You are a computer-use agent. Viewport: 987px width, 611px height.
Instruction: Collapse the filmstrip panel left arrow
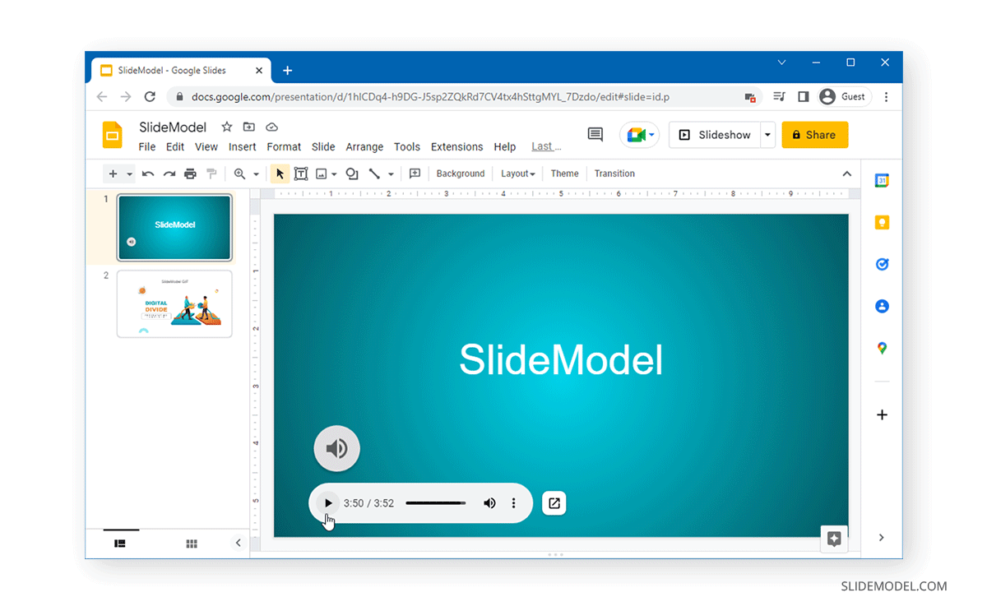pyautogui.click(x=239, y=543)
